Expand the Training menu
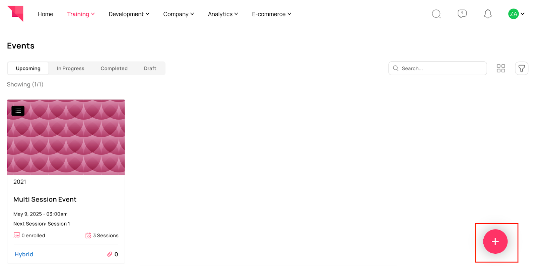This screenshot has width=536, height=266. tap(81, 14)
